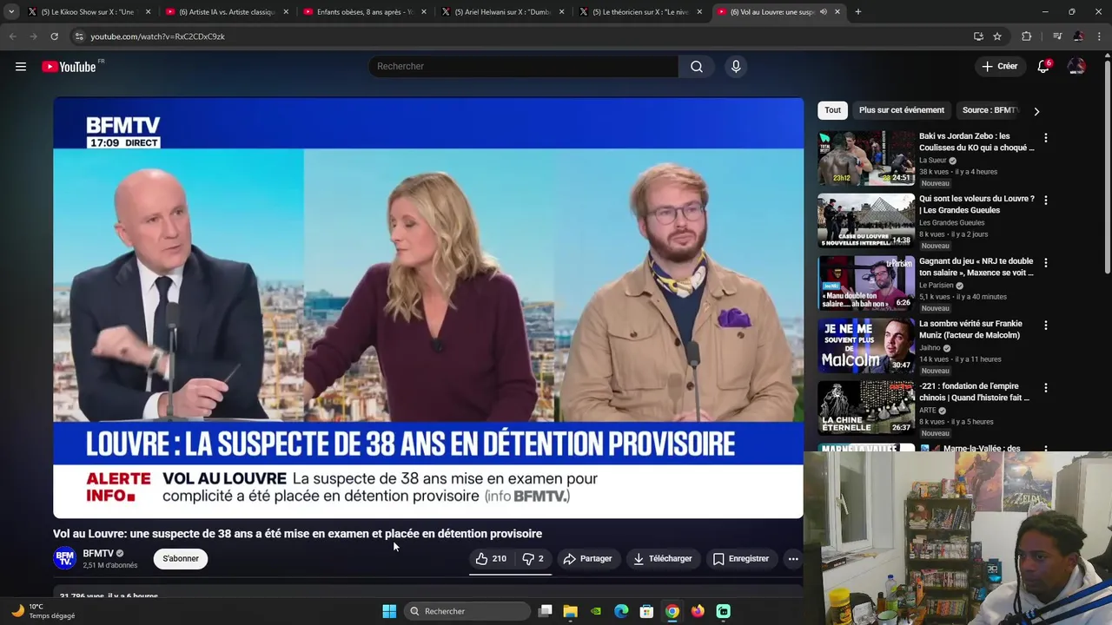
Task: Click the install app icon in address bar
Action: coord(978,36)
